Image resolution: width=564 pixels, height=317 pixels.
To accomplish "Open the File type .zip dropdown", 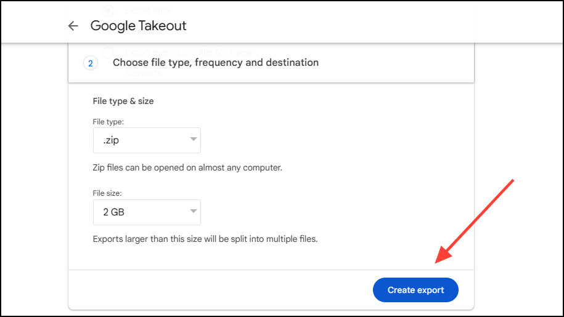I will (147, 140).
